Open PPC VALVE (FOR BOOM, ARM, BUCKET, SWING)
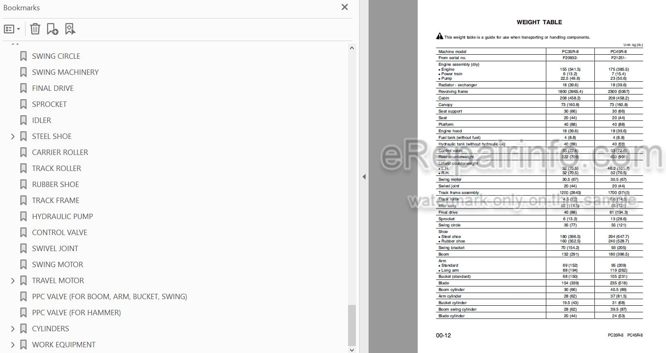 [109, 297]
